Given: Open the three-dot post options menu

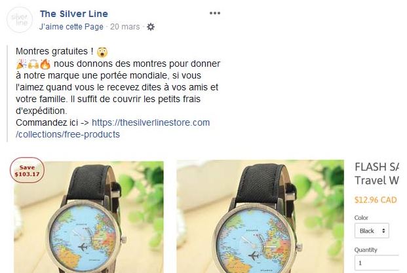Looking at the screenshot, I should [x=215, y=13].
